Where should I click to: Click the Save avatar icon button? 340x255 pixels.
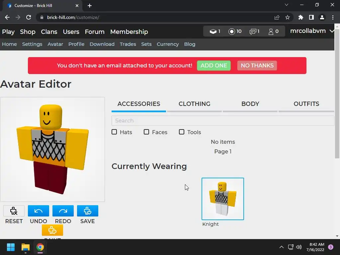(x=87, y=211)
